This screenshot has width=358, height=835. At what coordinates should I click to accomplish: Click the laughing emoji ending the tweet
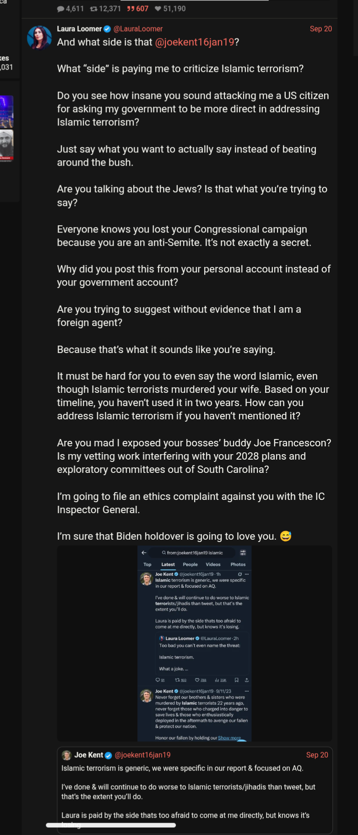click(286, 536)
